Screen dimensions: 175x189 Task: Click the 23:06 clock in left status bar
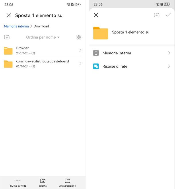(9, 5)
